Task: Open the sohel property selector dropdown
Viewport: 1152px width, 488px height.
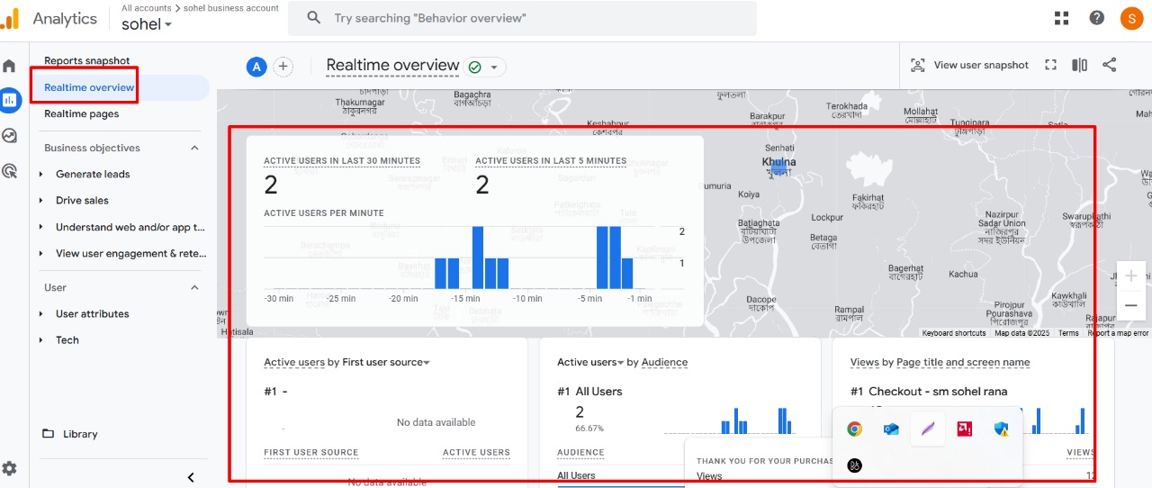Action: (x=147, y=24)
